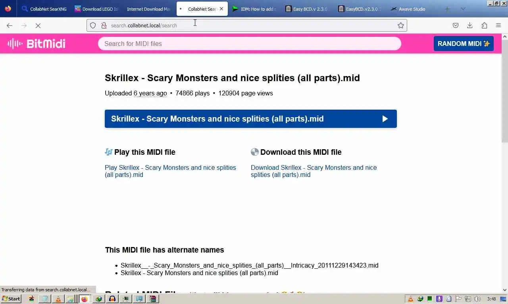
Task: Click the BitMidi logo in the header
Action: coord(37,44)
